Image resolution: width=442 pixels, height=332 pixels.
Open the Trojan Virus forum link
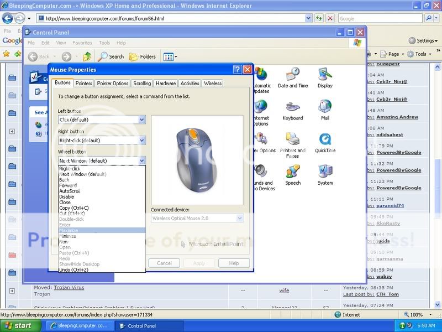(x=69, y=287)
